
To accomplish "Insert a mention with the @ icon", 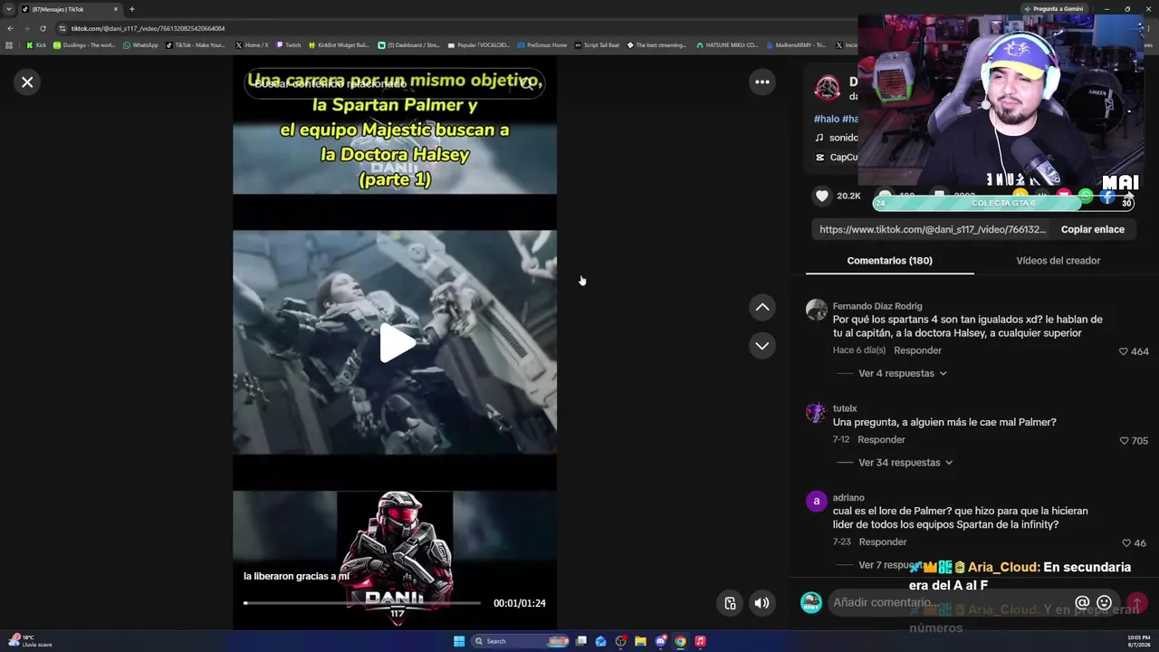I will (x=1082, y=603).
